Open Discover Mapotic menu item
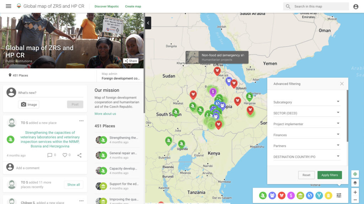Screen dimensions: 364x204 (x=107, y=6)
